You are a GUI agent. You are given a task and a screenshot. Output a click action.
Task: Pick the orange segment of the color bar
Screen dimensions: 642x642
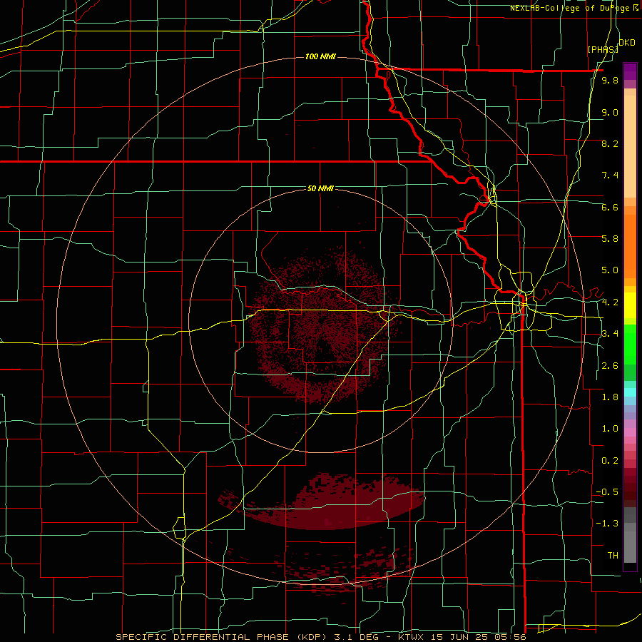pos(630,245)
